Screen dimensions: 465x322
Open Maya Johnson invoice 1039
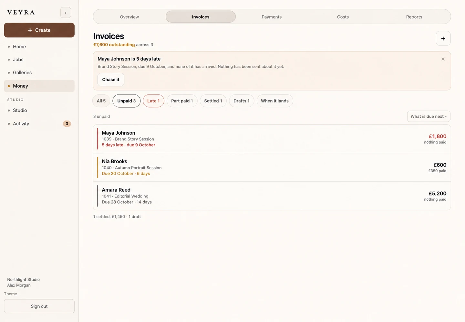tap(272, 139)
